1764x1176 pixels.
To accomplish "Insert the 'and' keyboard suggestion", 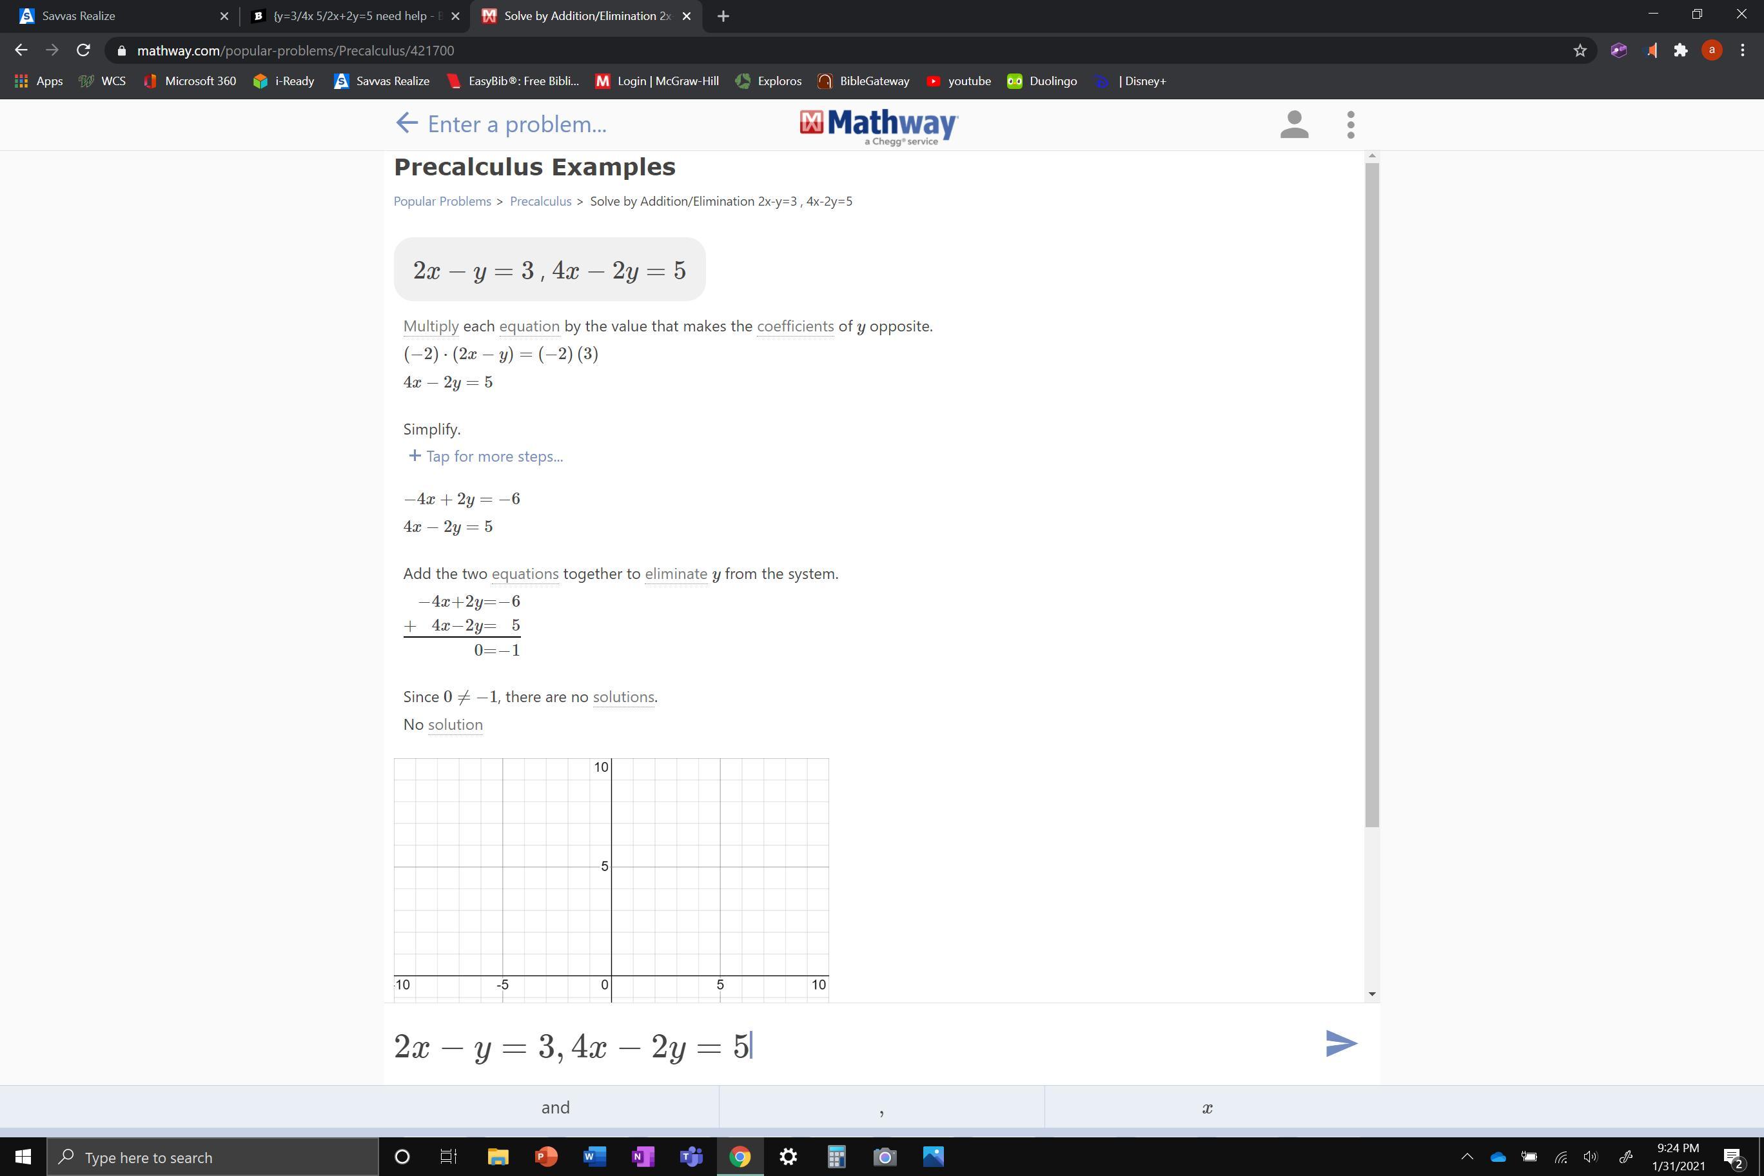I will pyautogui.click(x=555, y=1107).
